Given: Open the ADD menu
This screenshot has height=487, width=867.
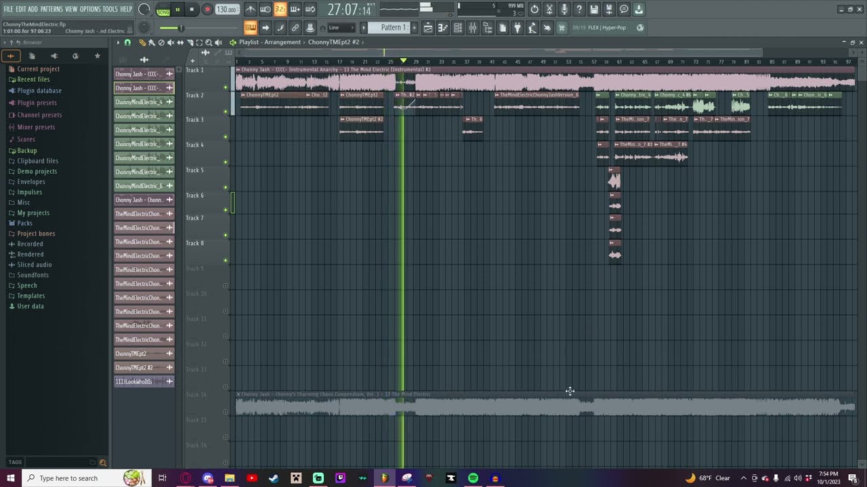Looking at the screenshot, I should 33,9.
